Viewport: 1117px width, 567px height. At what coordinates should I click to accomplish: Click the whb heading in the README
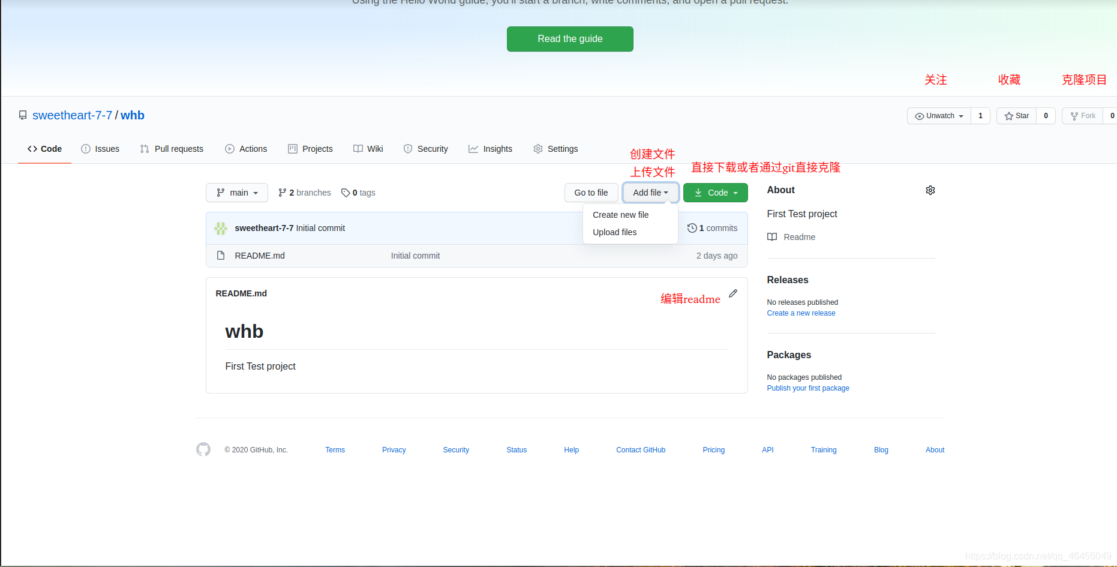click(x=244, y=331)
